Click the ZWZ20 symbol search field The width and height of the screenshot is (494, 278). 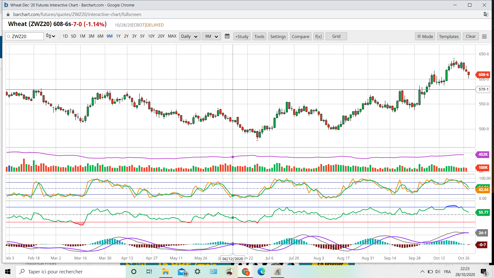[x=26, y=36]
